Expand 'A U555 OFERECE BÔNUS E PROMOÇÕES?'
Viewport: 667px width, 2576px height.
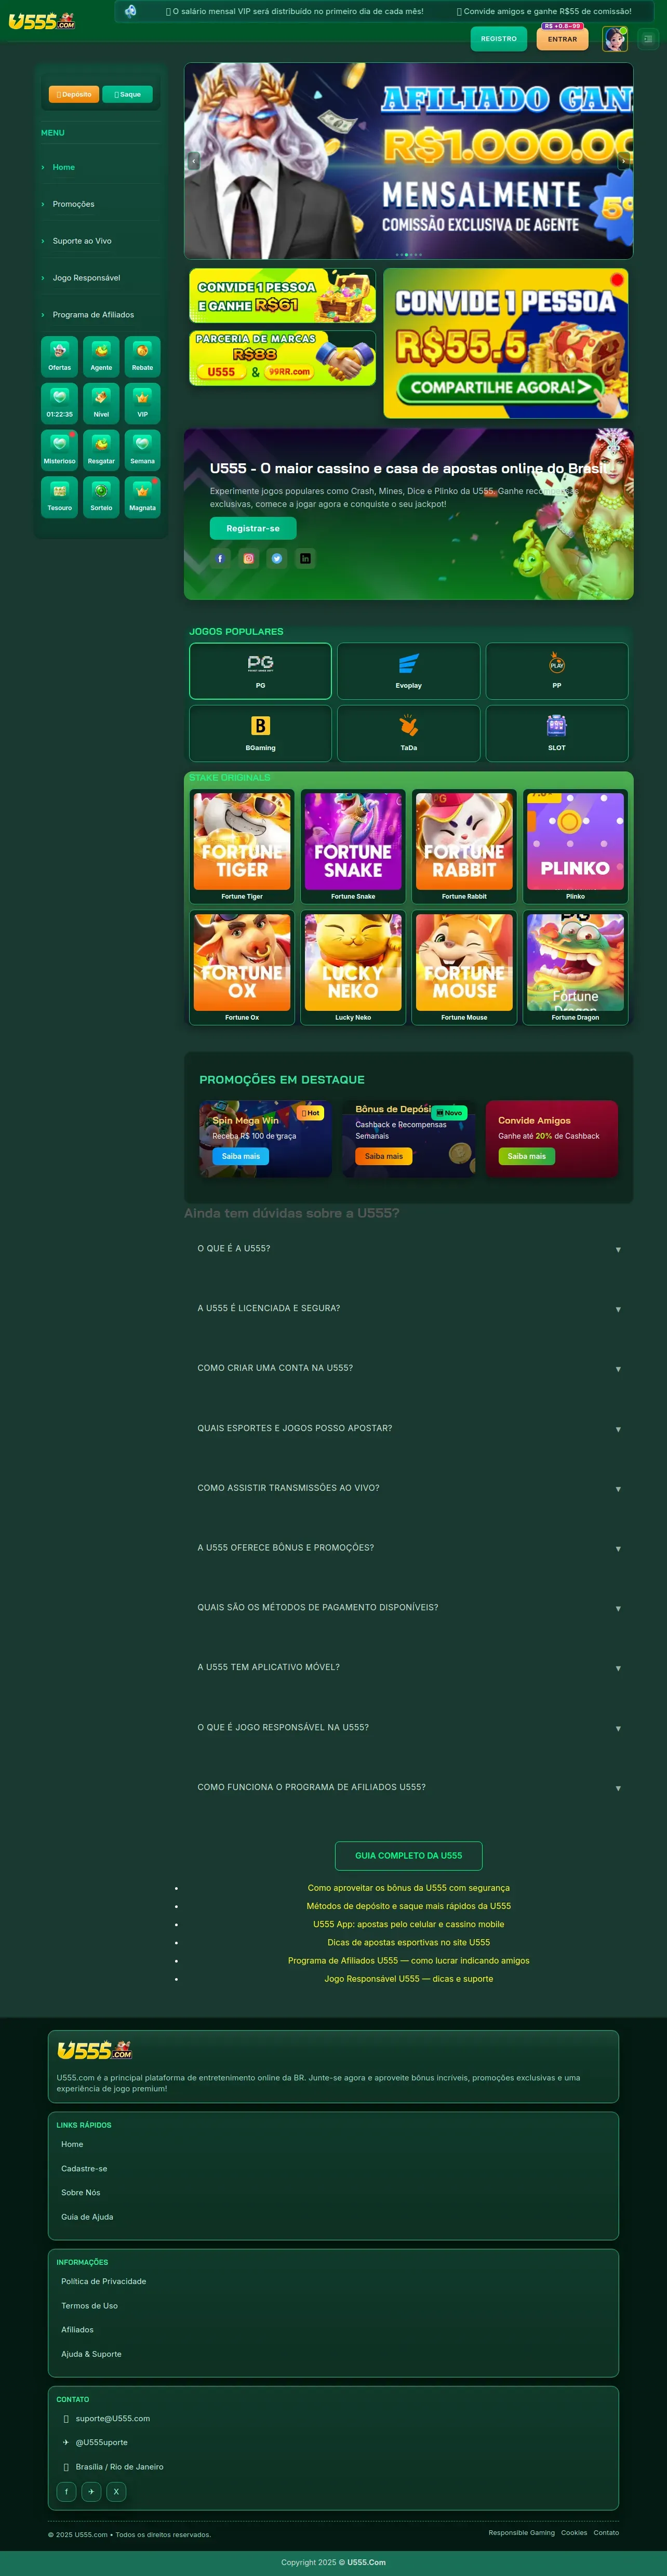(x=408, y=1547)
